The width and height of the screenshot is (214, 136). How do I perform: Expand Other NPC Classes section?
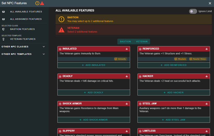[x=44, y=47]
